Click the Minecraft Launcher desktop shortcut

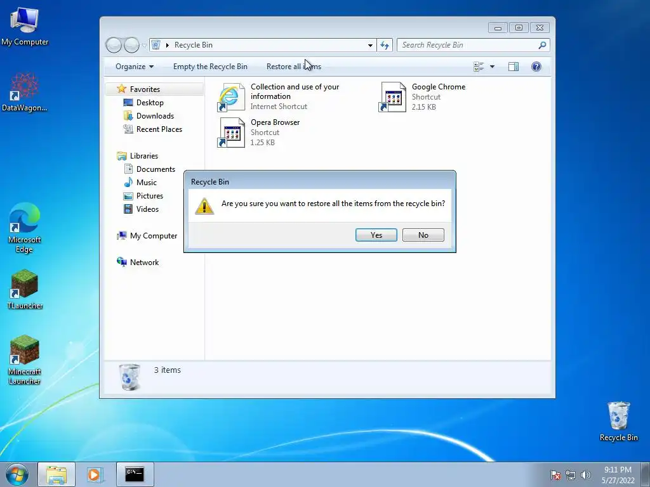[x=25, y=360]
